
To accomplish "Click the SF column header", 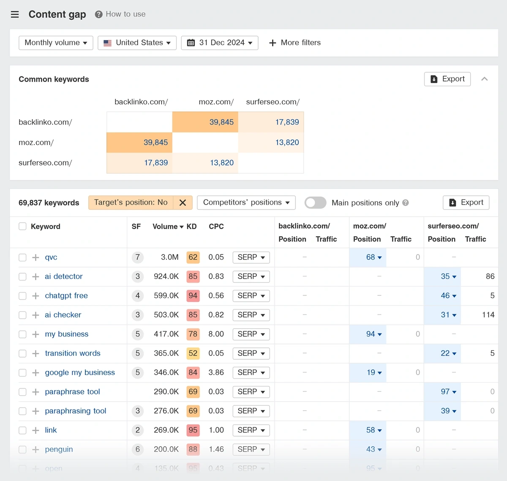I will click(136, 227).
